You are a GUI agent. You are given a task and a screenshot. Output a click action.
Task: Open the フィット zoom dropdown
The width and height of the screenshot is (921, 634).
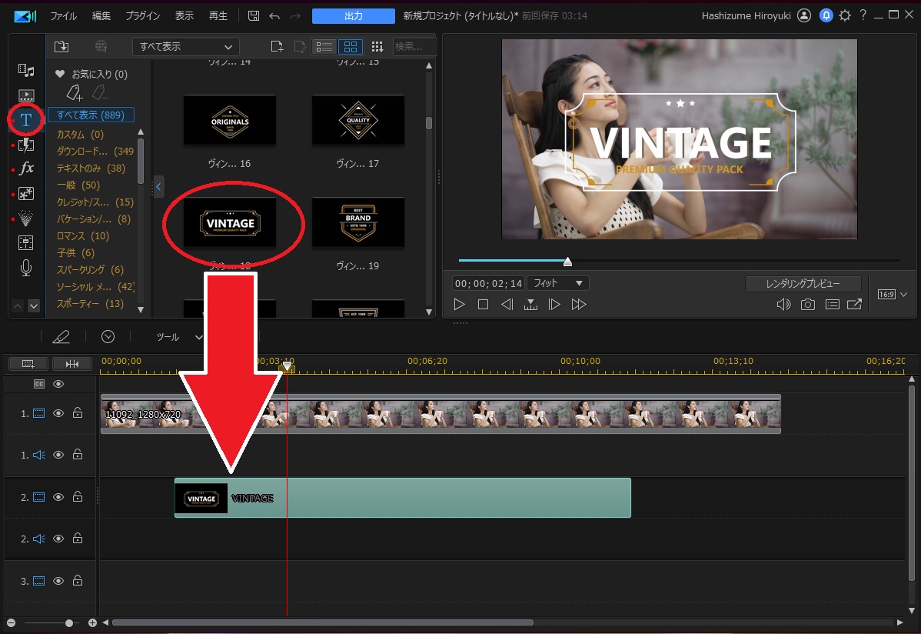coord(557,283)
